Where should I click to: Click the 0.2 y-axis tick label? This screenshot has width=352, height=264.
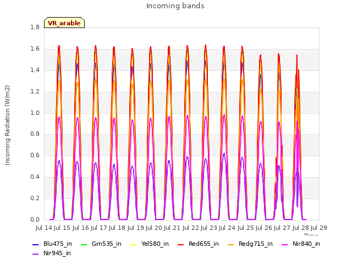coord(35,198)
